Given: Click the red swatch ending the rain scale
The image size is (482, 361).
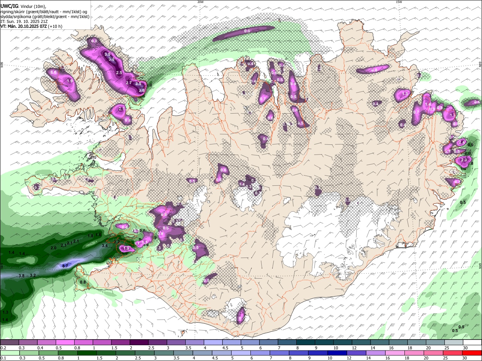Looking at the screenshot, I should click(x=472, y=353).
